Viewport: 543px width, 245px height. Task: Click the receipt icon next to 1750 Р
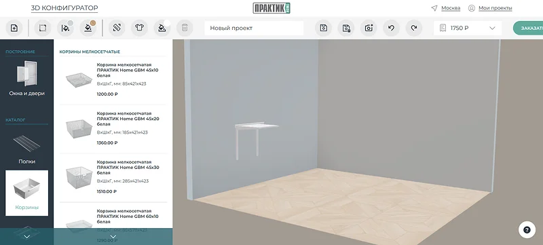443,28
